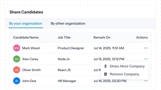Click the Job Title column header
Image resolution: width=161 pixels, height=90 pixels.
point(64,38)
